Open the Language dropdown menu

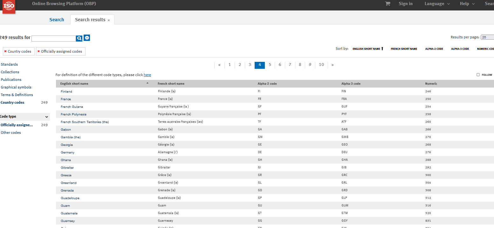click(x=437, y=4)
